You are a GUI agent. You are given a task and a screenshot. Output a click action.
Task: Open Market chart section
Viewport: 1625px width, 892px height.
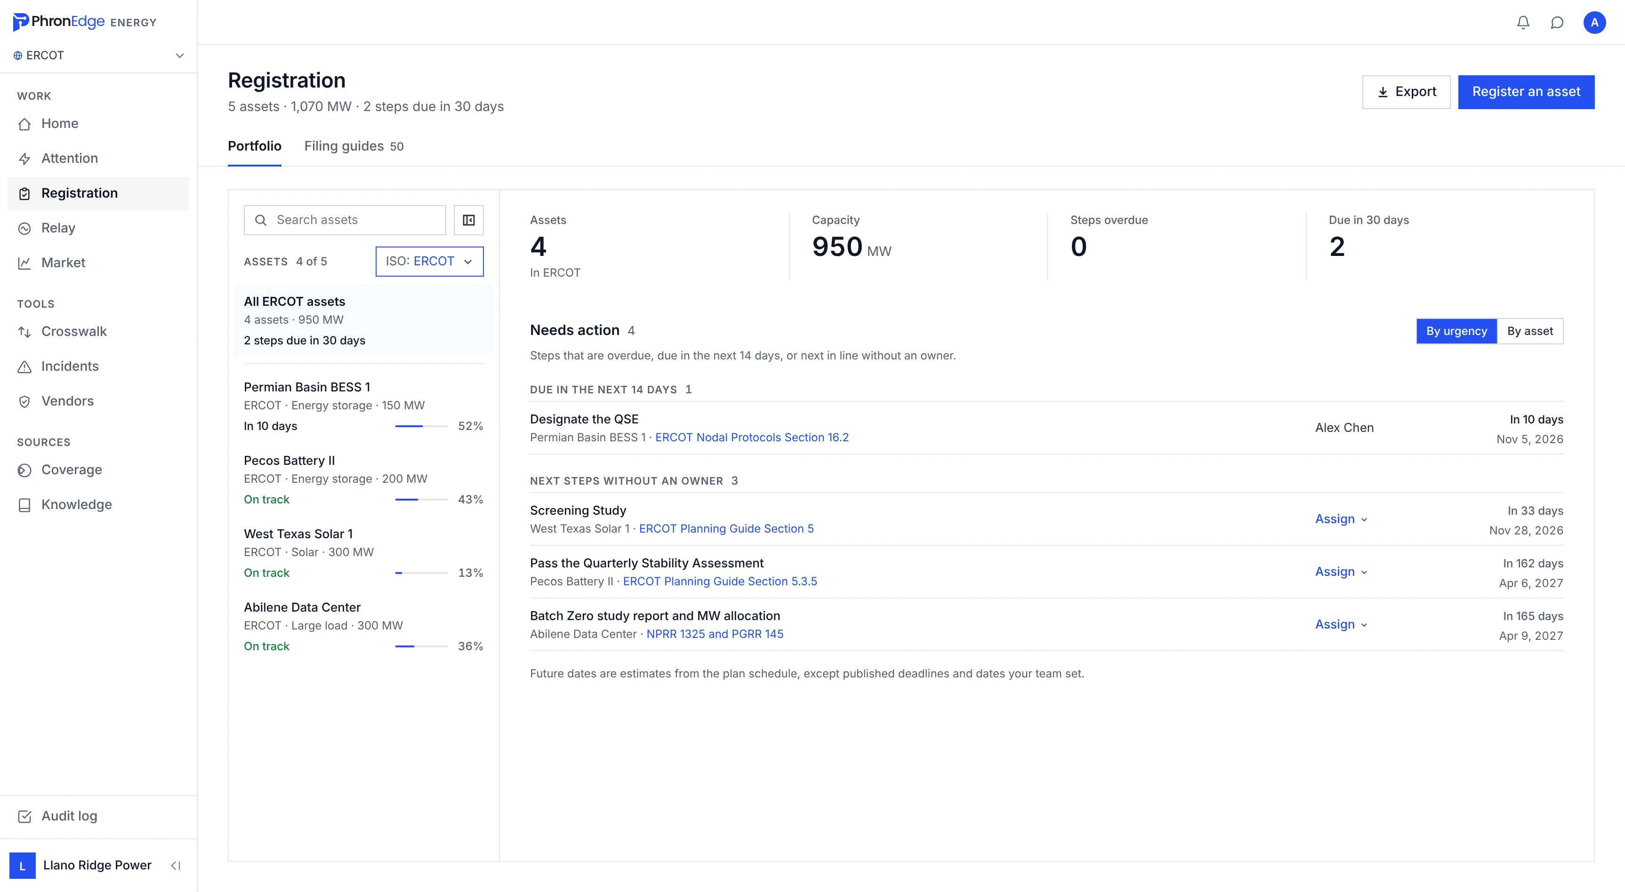98,263
